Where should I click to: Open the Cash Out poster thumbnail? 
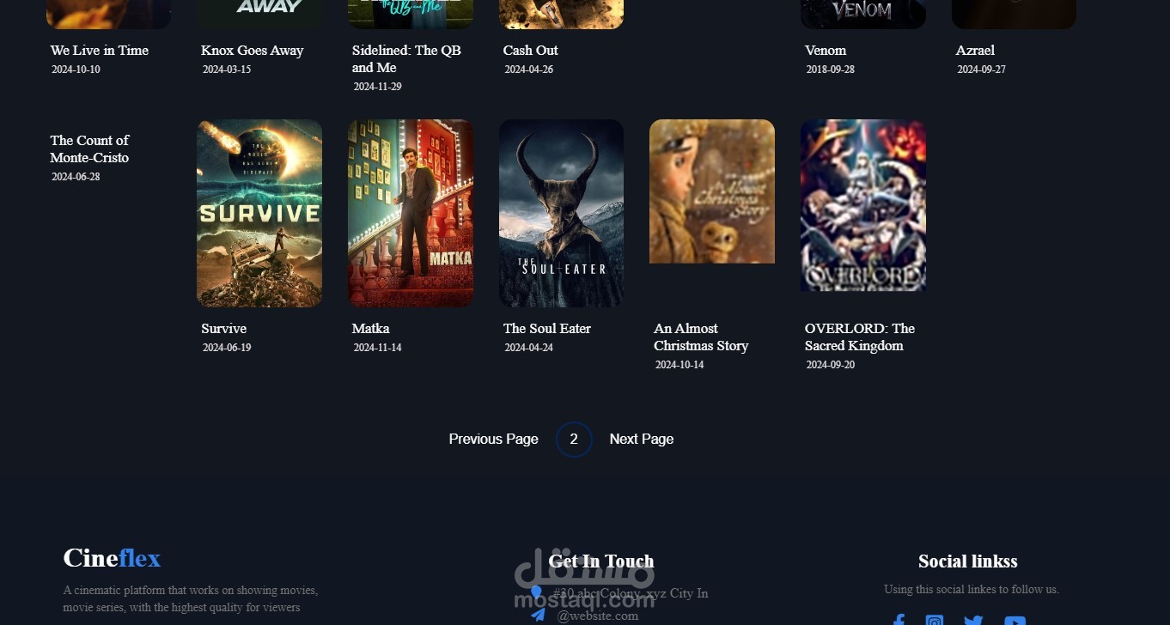point(561,14)
